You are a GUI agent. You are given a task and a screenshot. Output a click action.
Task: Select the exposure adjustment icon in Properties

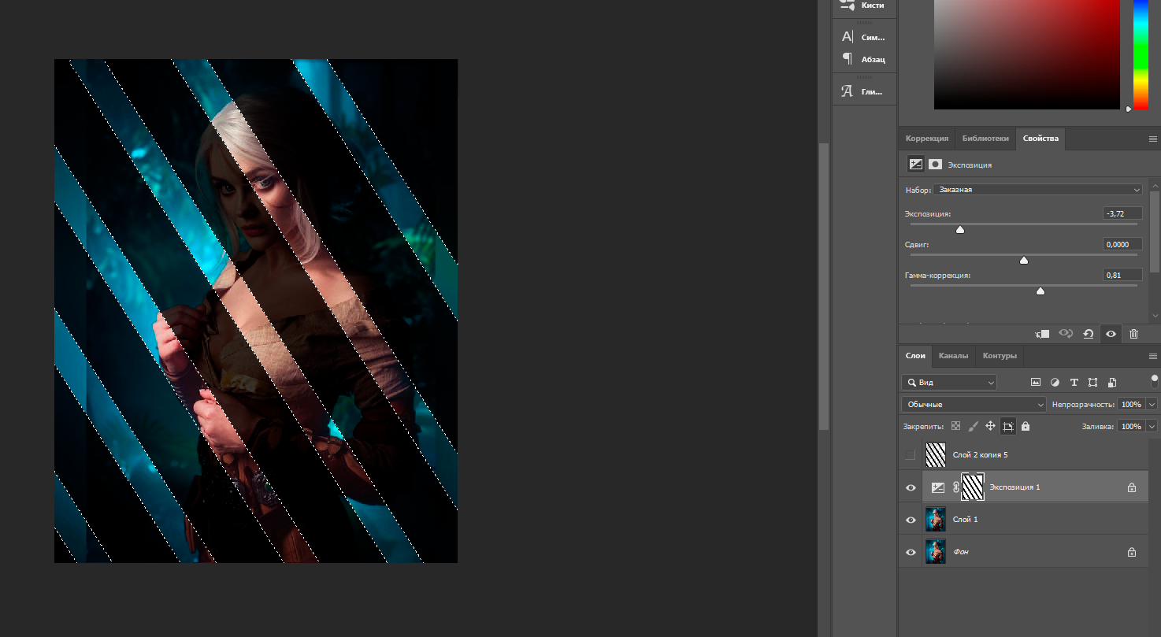tap(915, 165)
